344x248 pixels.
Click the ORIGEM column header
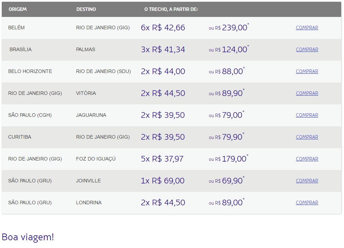click(x=18, y=9)
